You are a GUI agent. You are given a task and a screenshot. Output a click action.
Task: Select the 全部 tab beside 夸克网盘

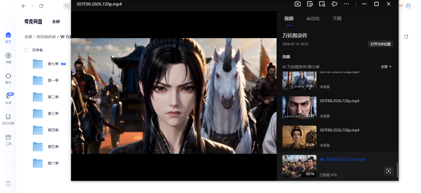point(56,22)
